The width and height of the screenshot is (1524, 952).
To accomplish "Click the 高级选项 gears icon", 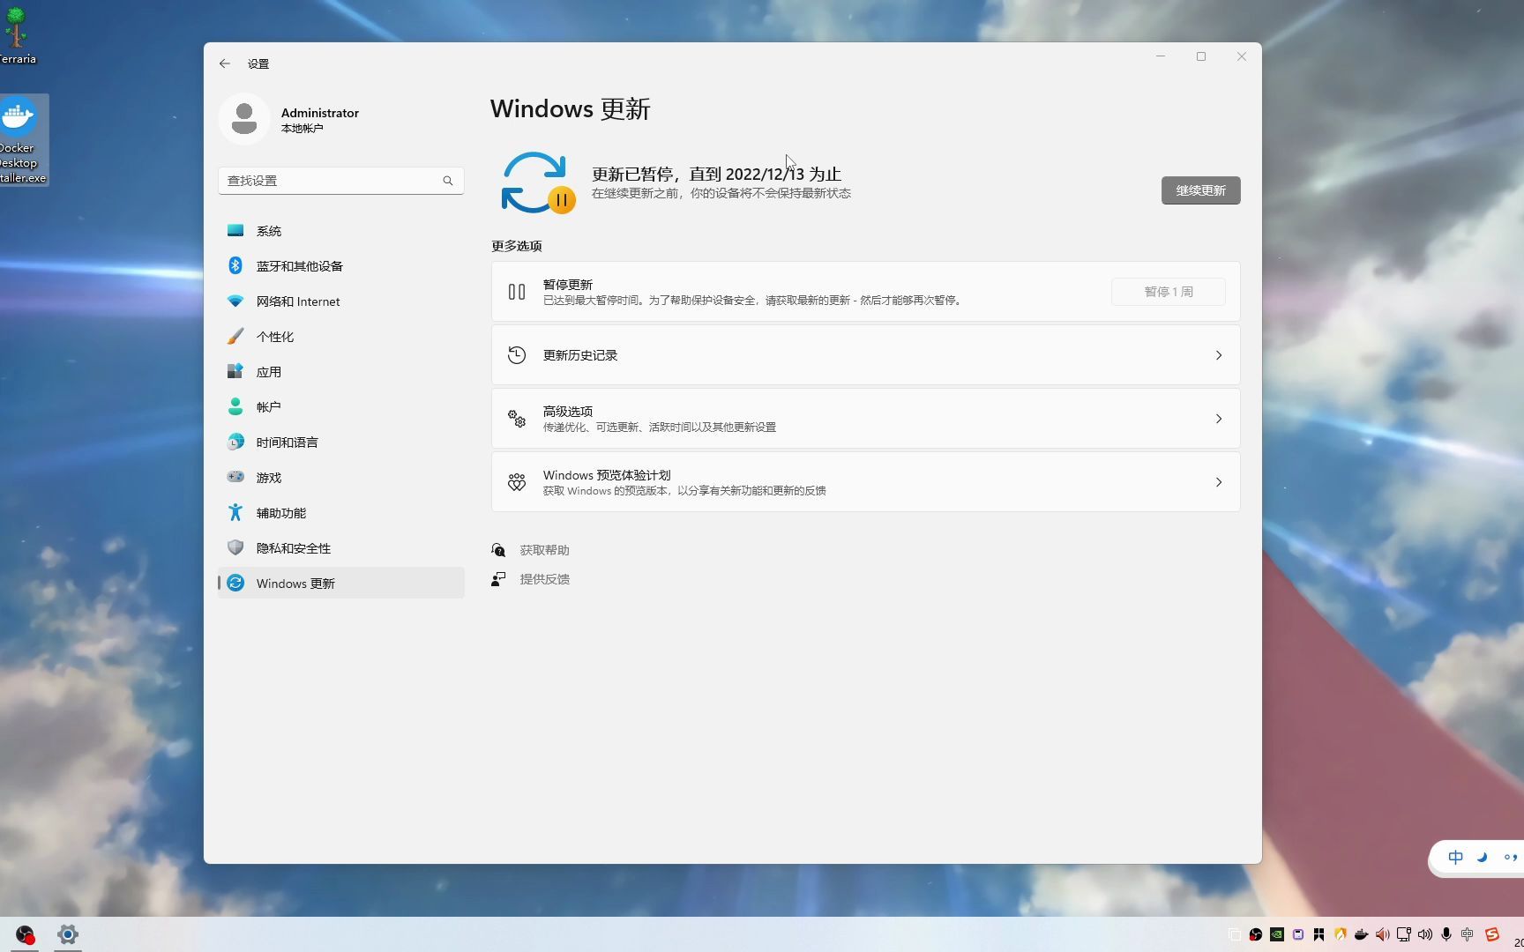I will coord(517,419).
